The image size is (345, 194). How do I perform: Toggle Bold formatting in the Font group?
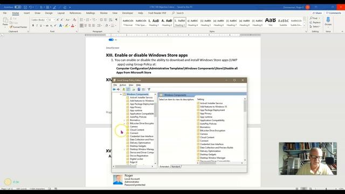33,26
